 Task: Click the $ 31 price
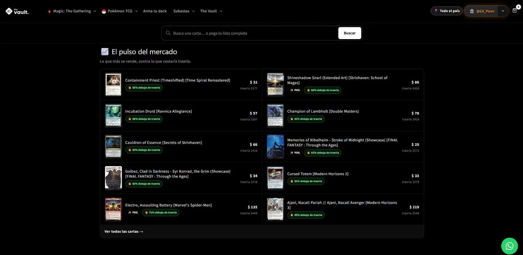coord(254,82)
